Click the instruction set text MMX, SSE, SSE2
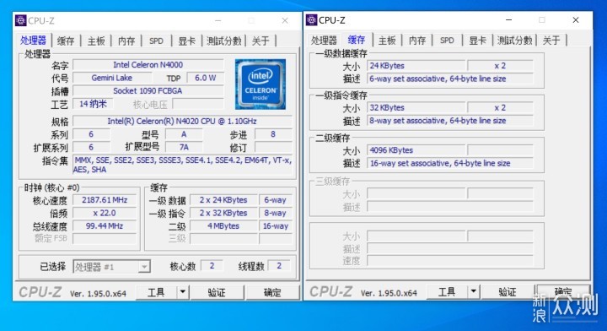This screenshot has height=331, width=607. pos(182,165)
